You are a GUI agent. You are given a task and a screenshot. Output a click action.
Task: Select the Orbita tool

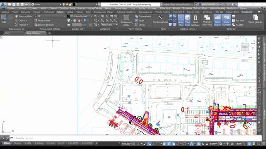(x=21, y=20)
